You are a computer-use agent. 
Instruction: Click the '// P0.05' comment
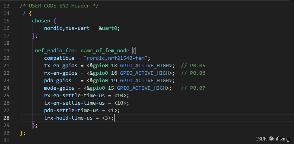click(193, 66)
